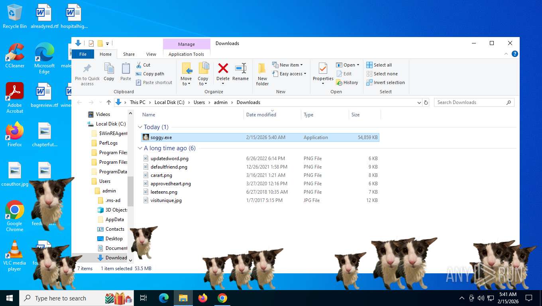
Task: Open the address bar history dropdown
Action: [419, 102]
